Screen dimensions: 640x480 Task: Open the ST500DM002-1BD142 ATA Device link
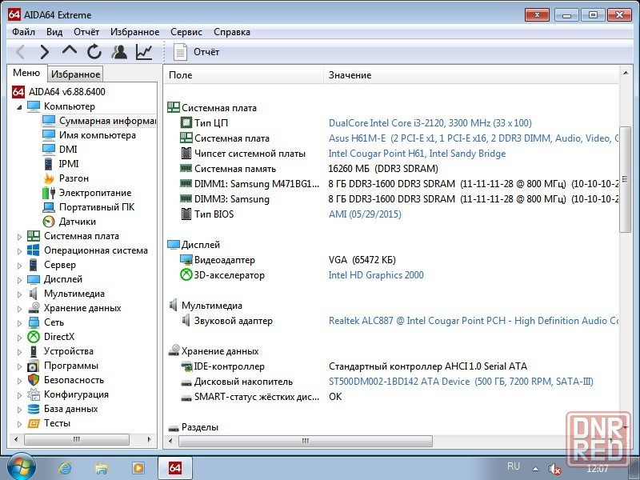point(461,382)
